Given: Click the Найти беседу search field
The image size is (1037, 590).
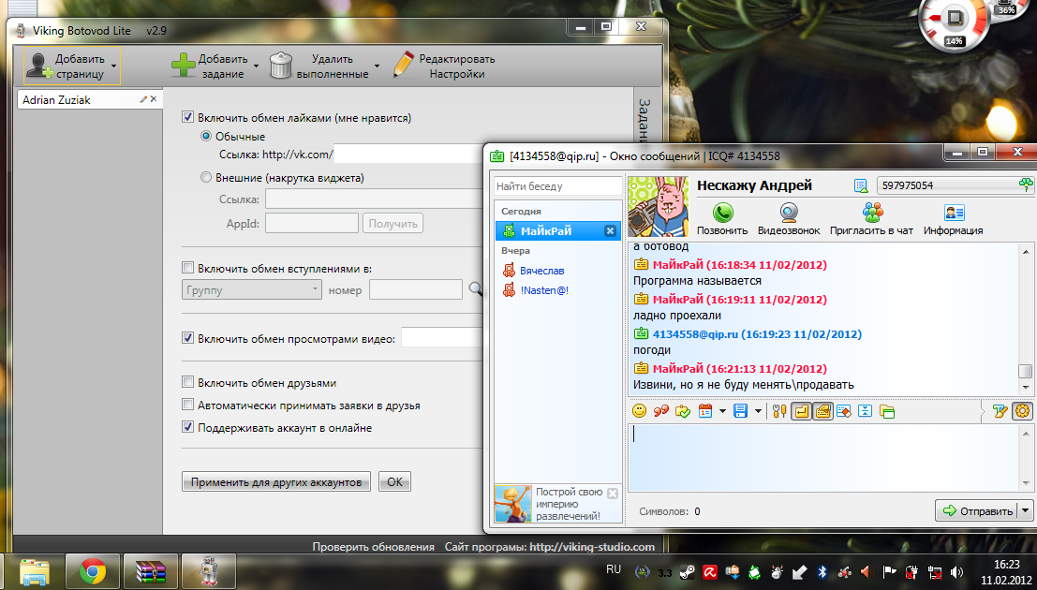Looking at the screenshot, I should tap(558, 185).
